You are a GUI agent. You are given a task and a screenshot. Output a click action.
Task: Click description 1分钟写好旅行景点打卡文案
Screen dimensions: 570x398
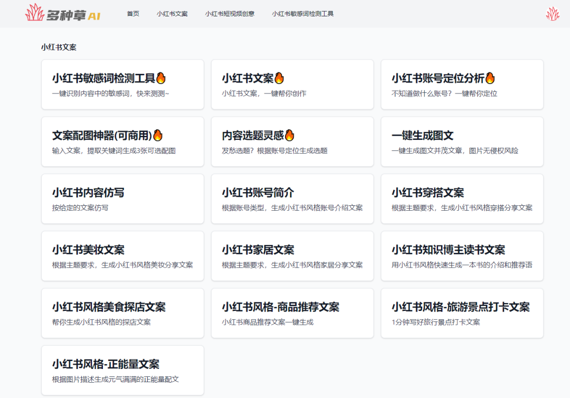436,322
